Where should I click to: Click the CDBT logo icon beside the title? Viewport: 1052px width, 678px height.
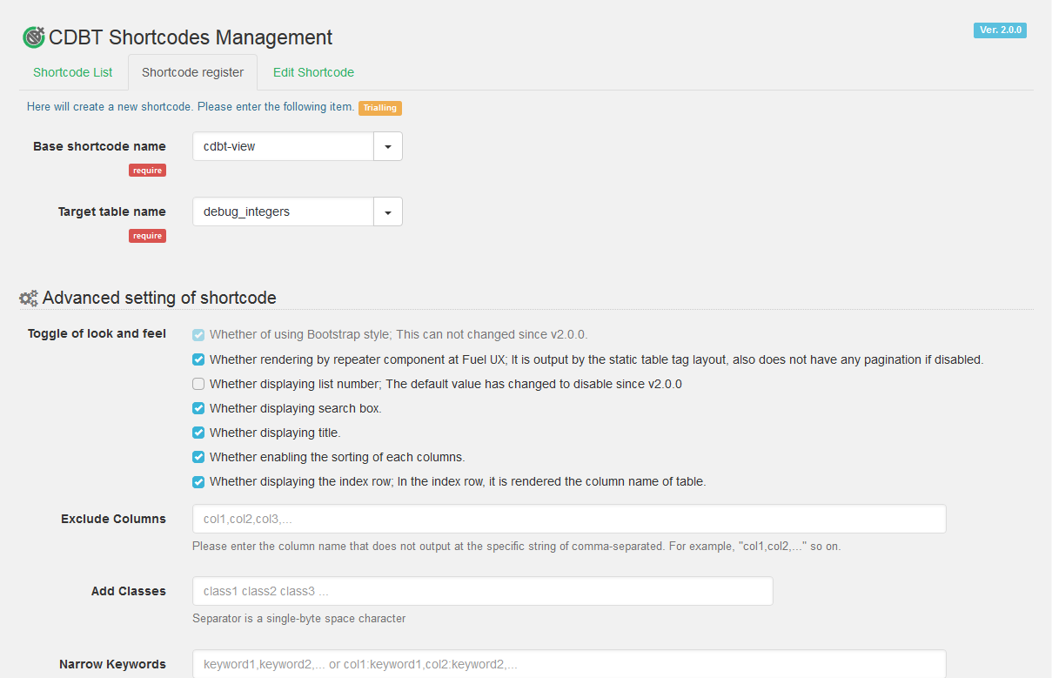point(33,37)
